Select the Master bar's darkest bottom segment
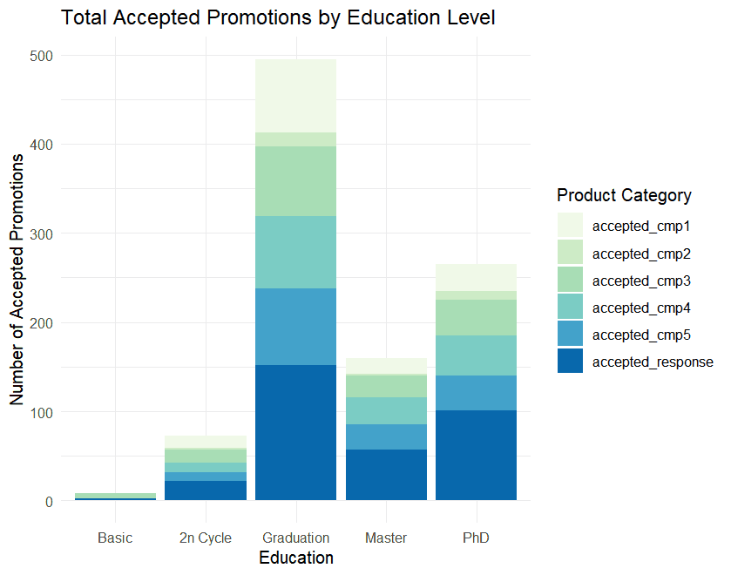This screenshot has width=731, height=575. 386,475
